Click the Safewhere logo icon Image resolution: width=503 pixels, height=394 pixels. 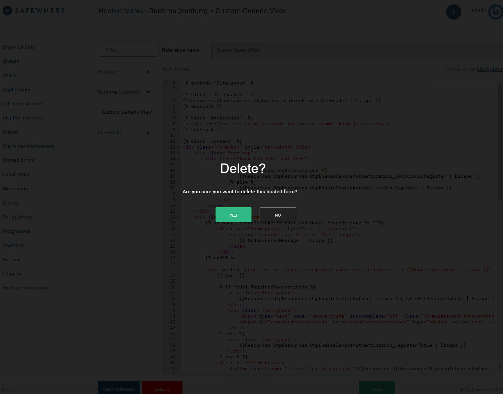click(7, 11)
